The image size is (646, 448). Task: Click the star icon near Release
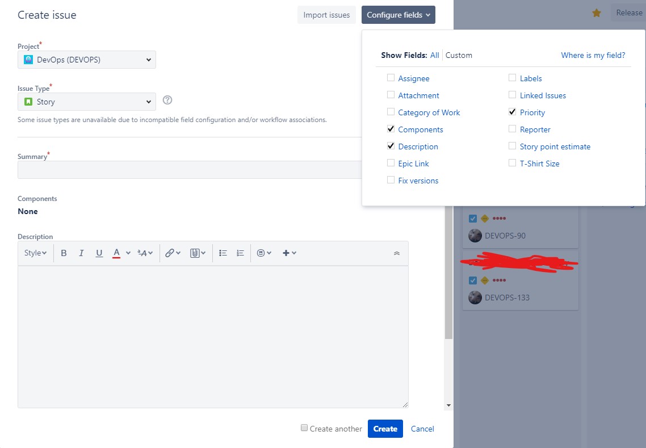(596, 13)
